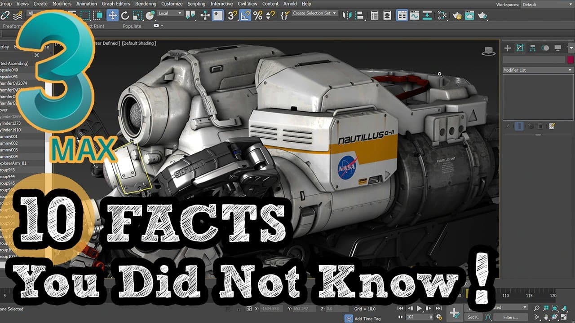Switch to the Populate ribbon tab
This screenshot has height=323, width=575.
132,26
